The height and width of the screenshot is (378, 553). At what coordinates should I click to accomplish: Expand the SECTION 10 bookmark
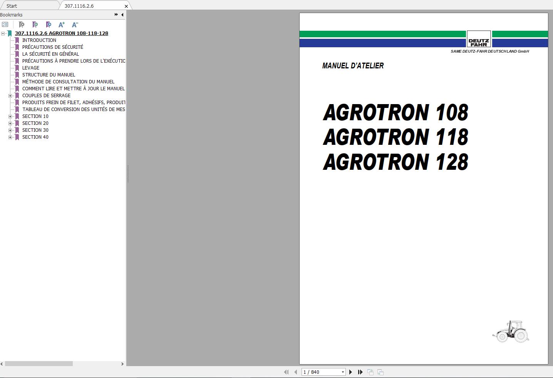pos(10,116)
